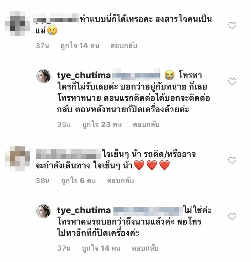Open tye_chutima avatar on first reply
This screenshot has width=251, height=262.
click(44, 76)
